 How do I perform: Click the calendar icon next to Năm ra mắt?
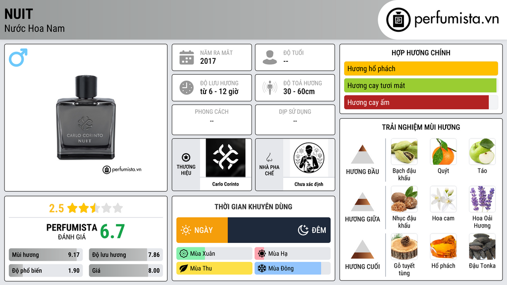pyautogui.click(x=187, y=57)
